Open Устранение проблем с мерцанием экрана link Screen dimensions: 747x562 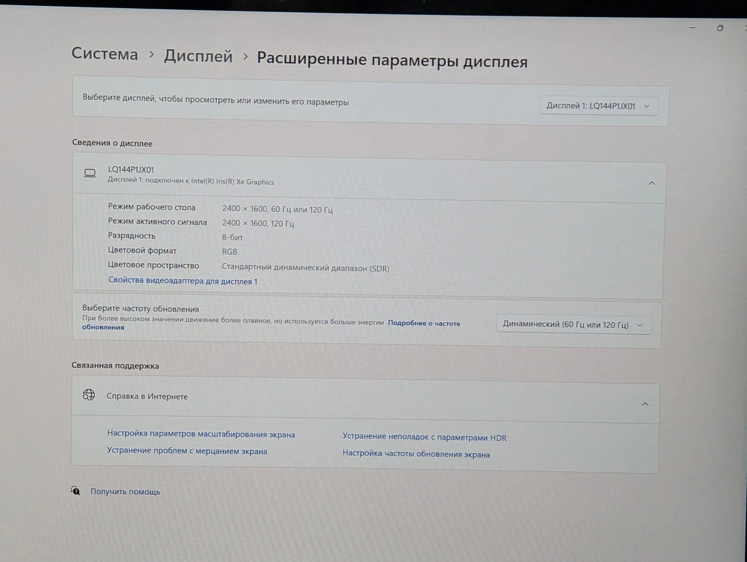187,451
